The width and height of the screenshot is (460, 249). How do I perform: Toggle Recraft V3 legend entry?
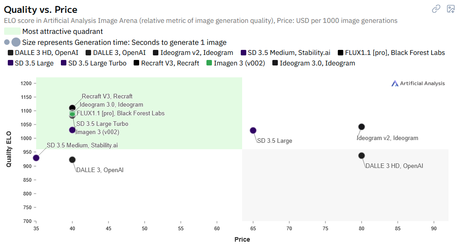click(166, 63)
